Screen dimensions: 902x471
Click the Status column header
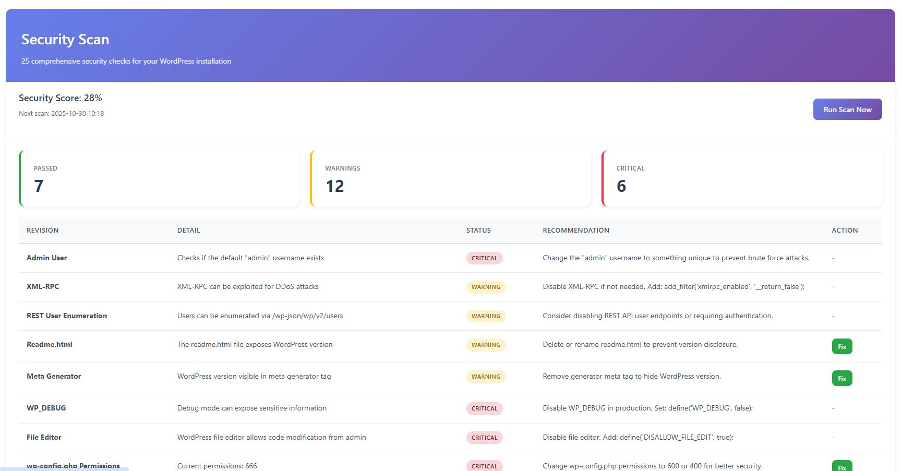[x=478, y=230]
